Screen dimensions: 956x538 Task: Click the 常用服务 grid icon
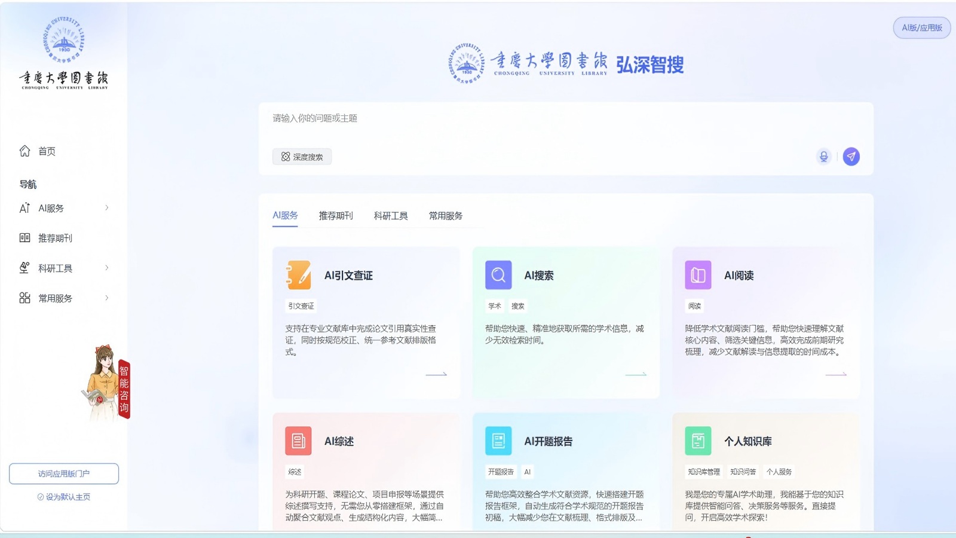[24, 298]
